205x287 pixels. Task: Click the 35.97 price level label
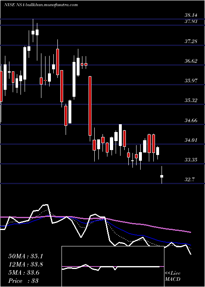click(191, 80)
